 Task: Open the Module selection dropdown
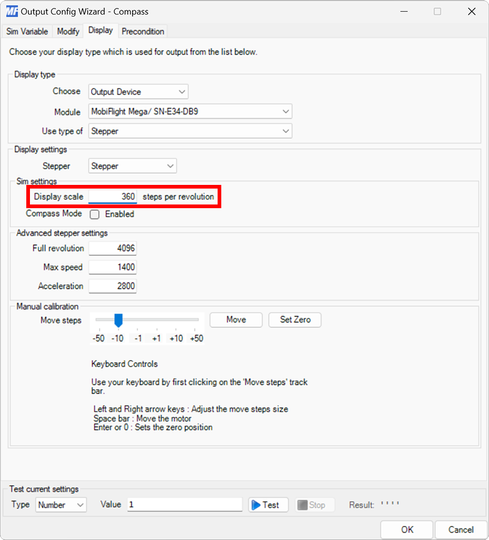click(x=284, y=111)
